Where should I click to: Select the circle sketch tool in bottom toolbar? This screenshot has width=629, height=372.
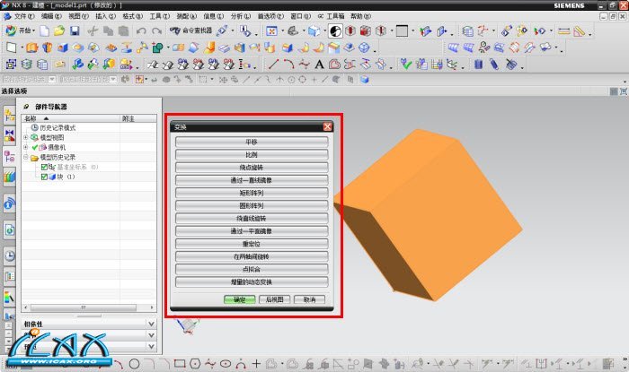tap(134, 364)
